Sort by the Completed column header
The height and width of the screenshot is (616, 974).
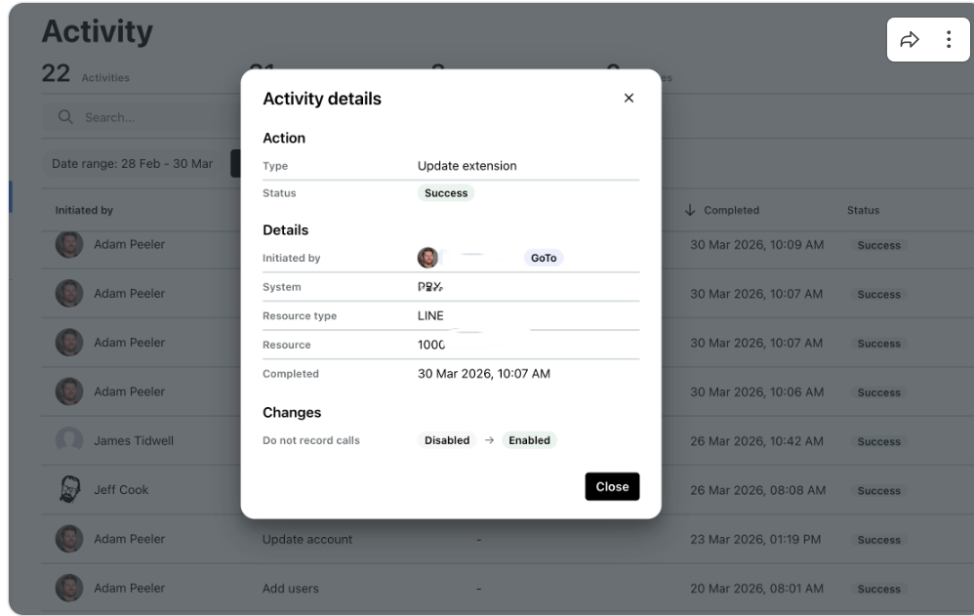731,210
